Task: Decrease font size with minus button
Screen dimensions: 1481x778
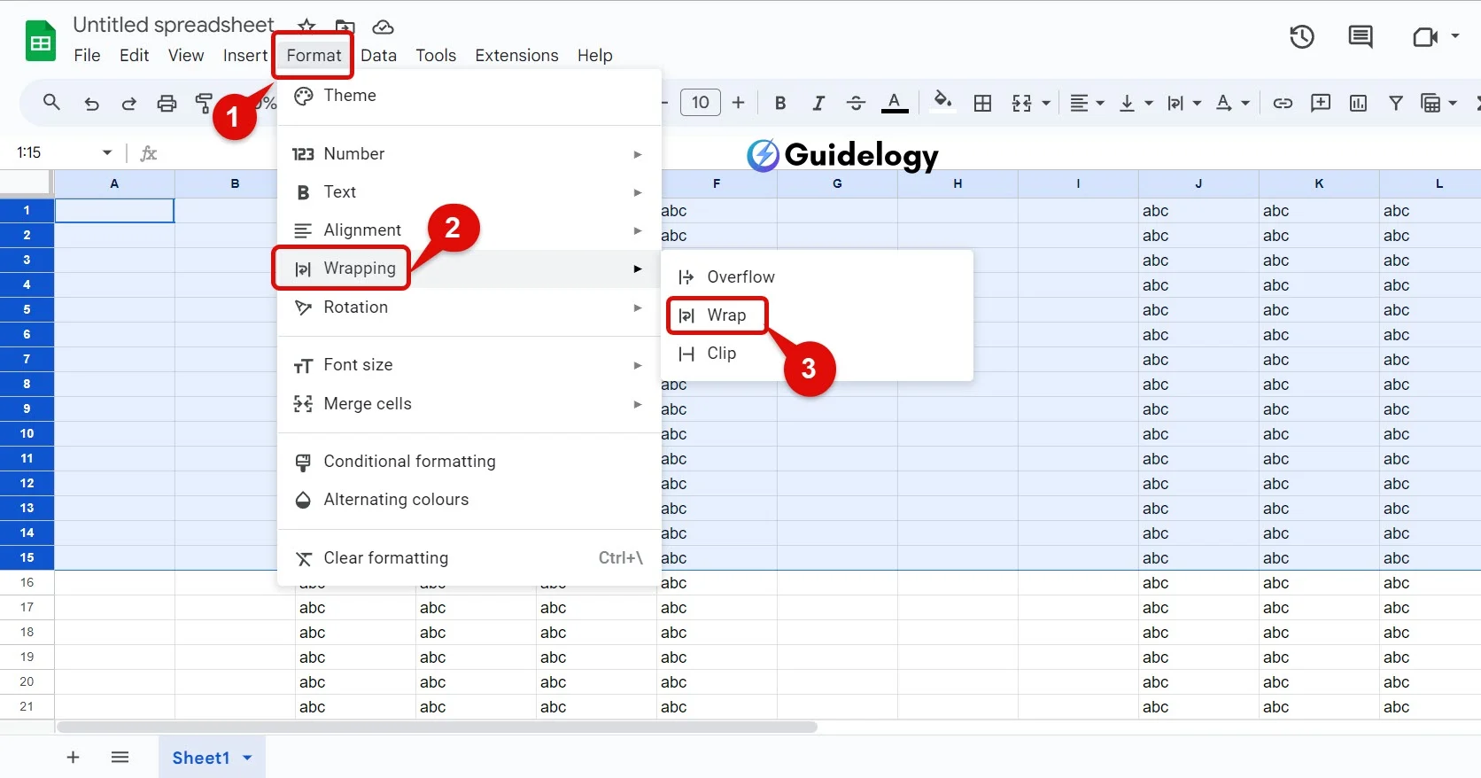Action: click(x=665, y=103)
